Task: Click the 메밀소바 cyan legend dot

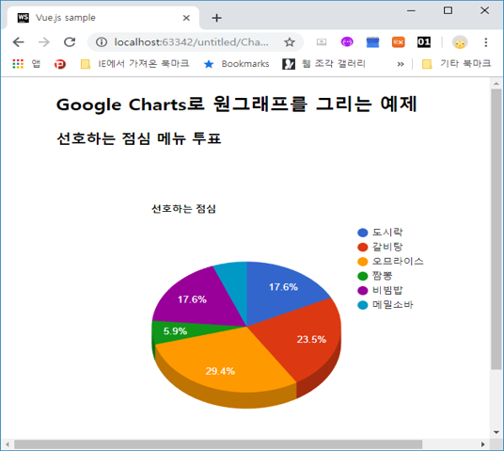Action: pyautogui.click(x=363, y=305)
